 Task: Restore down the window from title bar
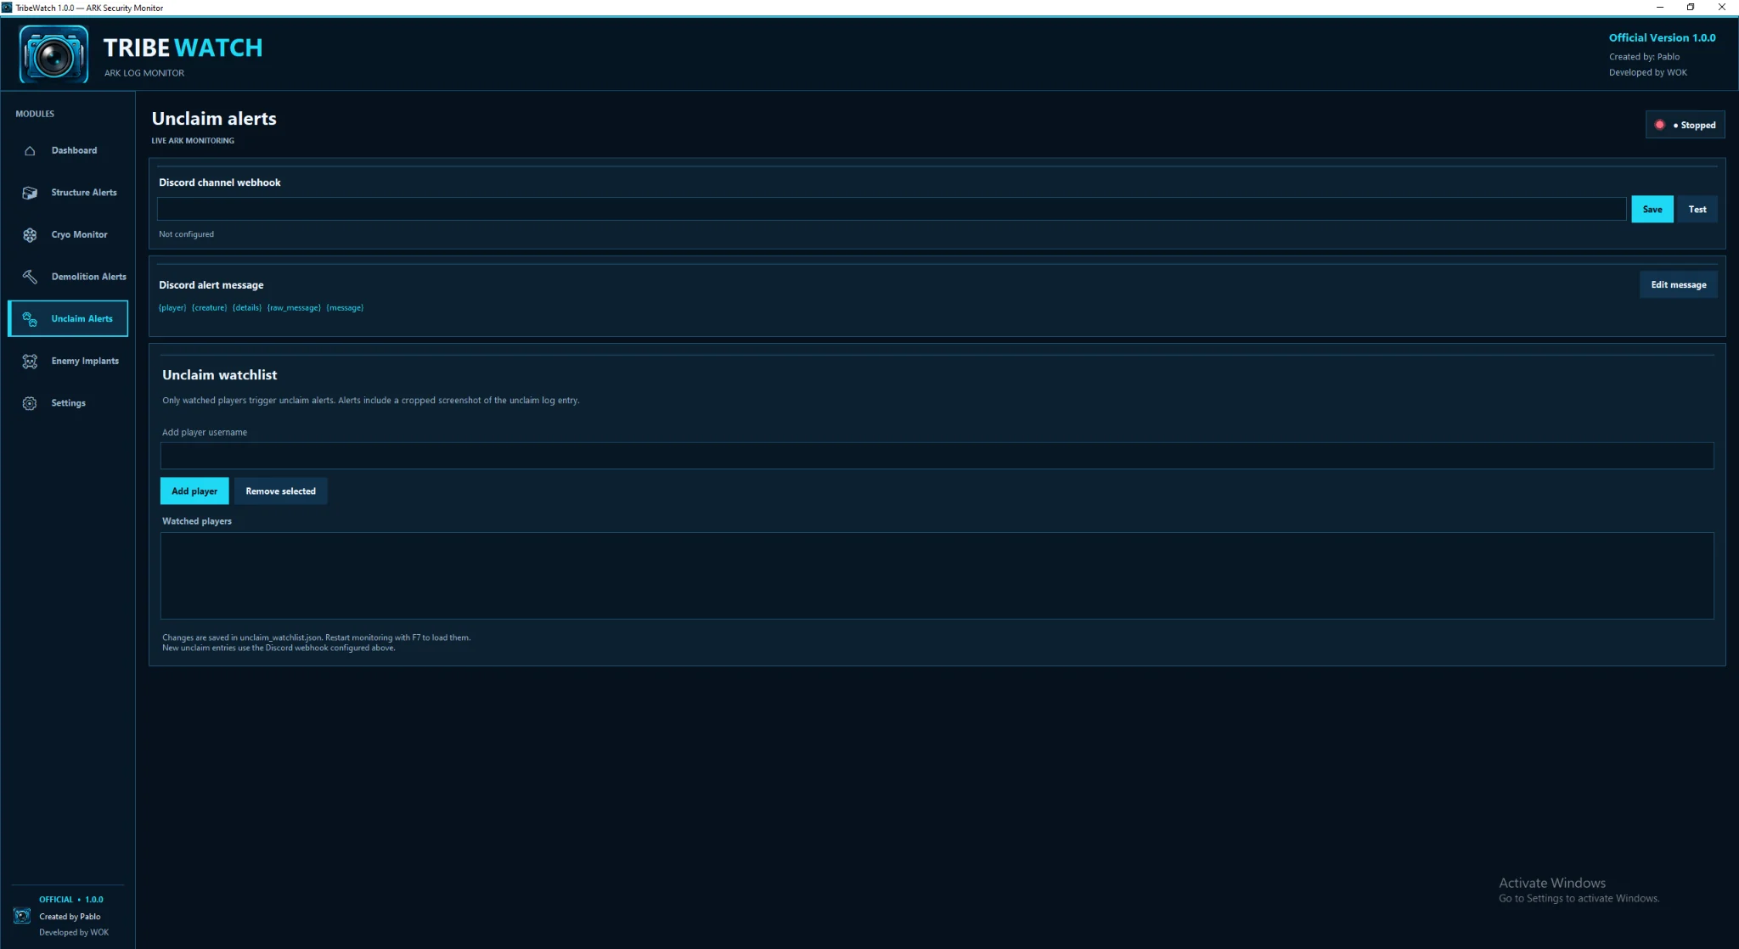(x=1691, y=8)
